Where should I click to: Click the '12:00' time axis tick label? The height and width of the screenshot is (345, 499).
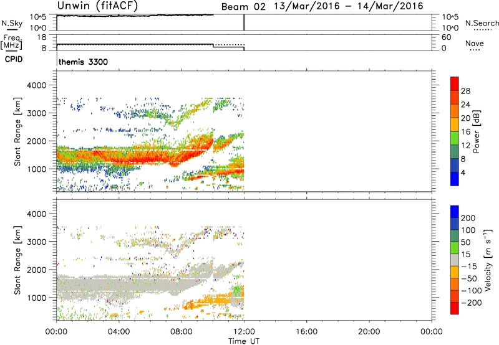click(244, 332)
